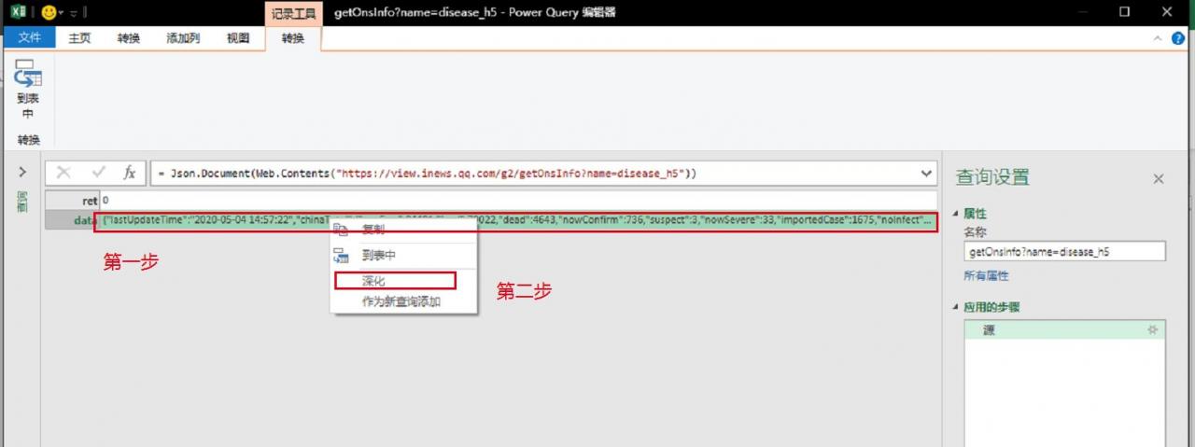Click the ret value 0 cell
The height and width of the screenshot is (447, 1195).
pos(518,201)
